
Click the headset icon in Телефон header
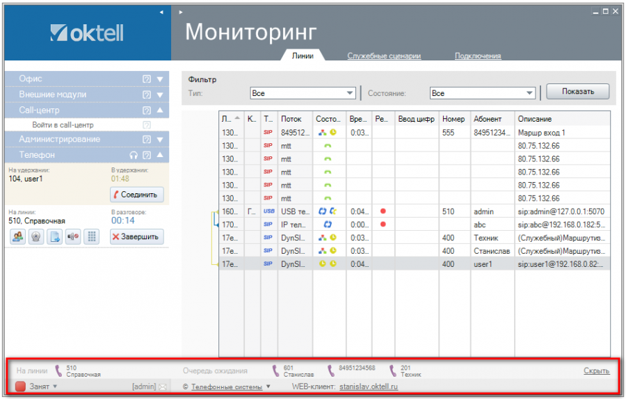134,155
